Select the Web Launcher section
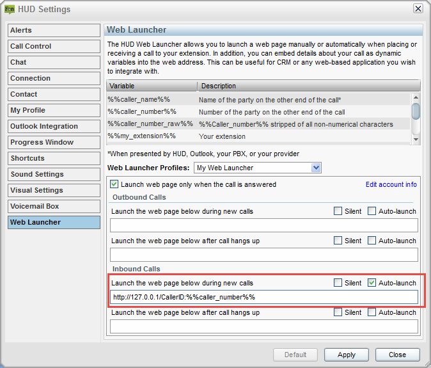431x368 pixels. click(x=54, y=222)
